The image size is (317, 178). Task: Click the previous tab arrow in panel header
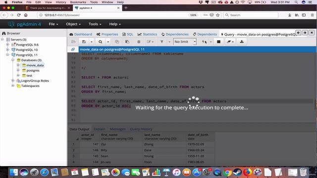[298, 33]
